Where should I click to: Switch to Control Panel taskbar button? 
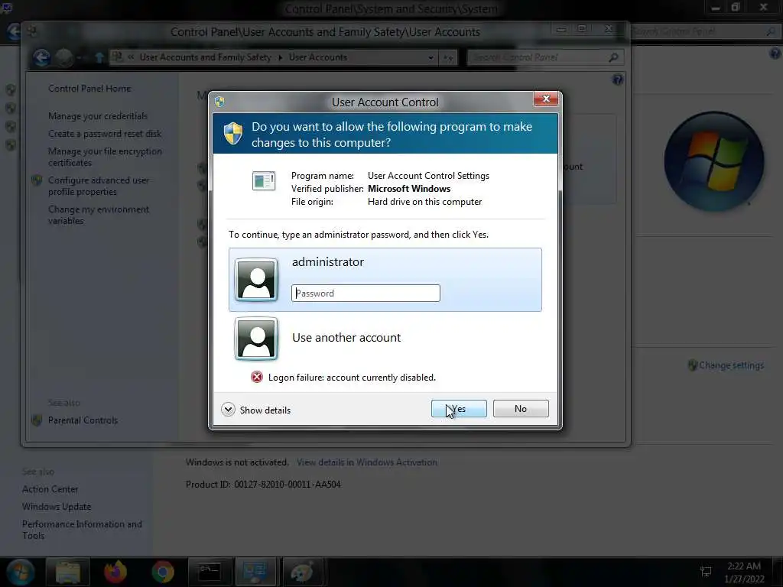coord(255,572)
